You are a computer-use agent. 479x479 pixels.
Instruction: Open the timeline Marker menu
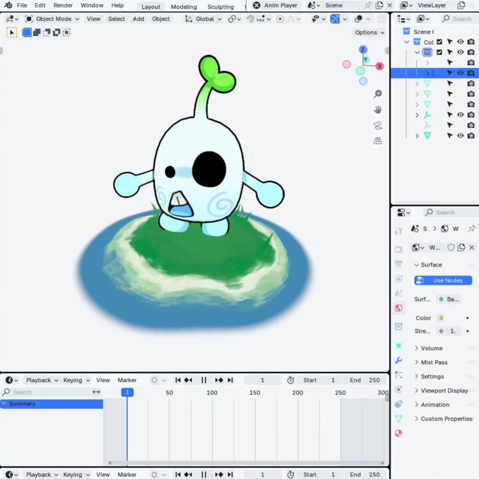[x=127, y=380]
